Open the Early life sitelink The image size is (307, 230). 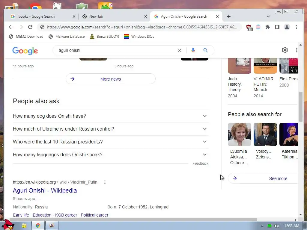coord(21,215)
